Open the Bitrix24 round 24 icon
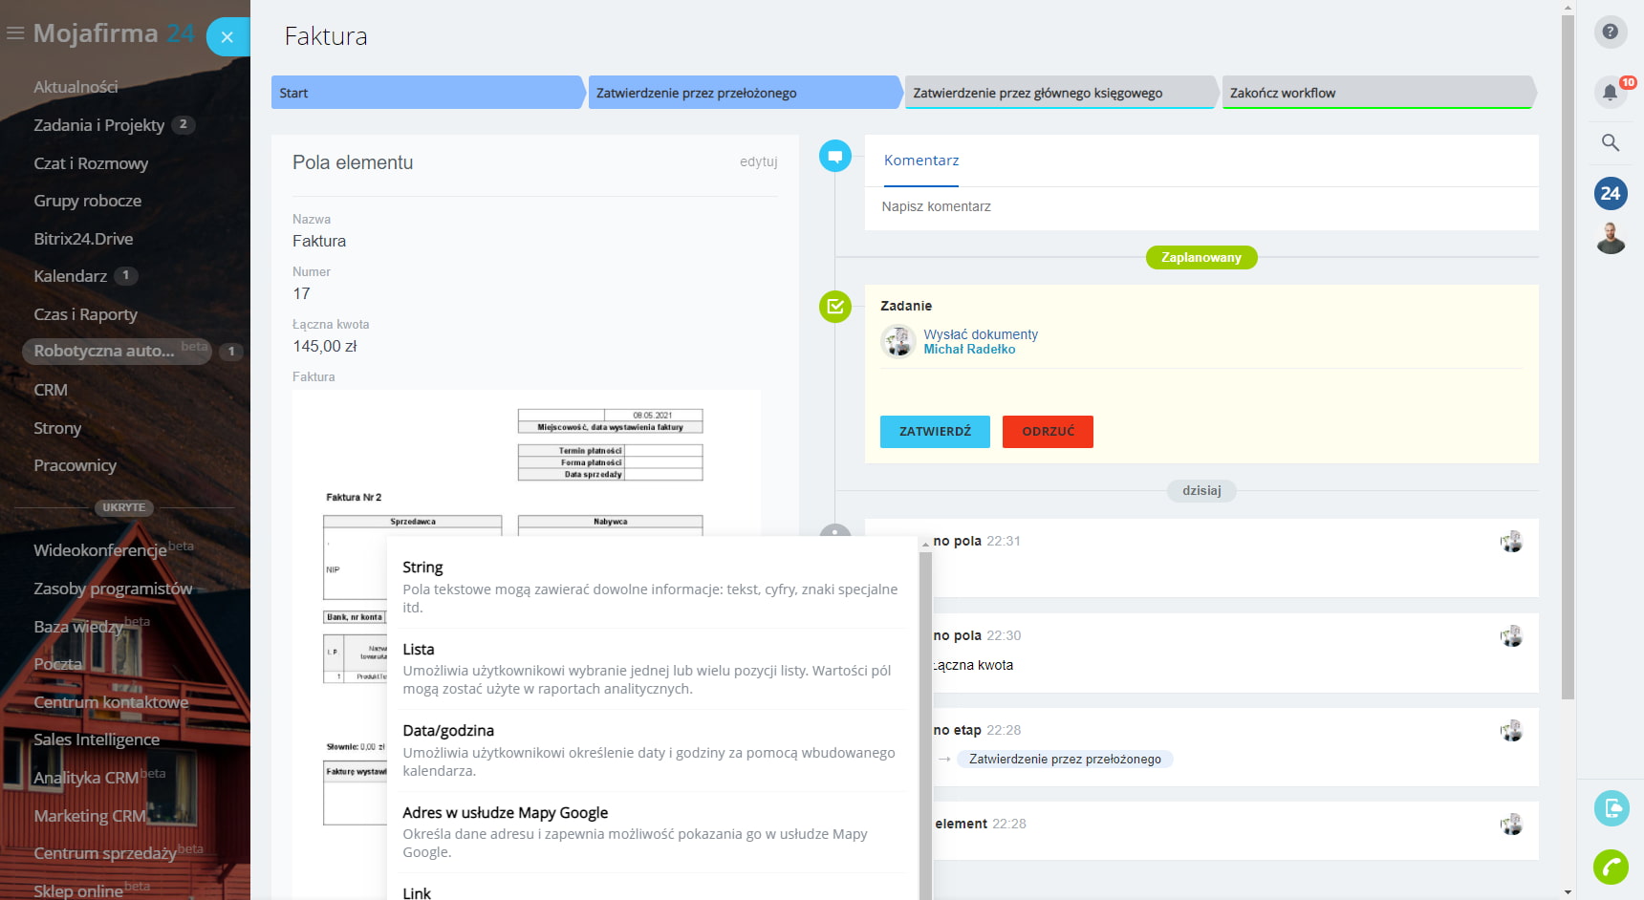This screenshot has width=1644, height=900. click(x=1610, y=193)
